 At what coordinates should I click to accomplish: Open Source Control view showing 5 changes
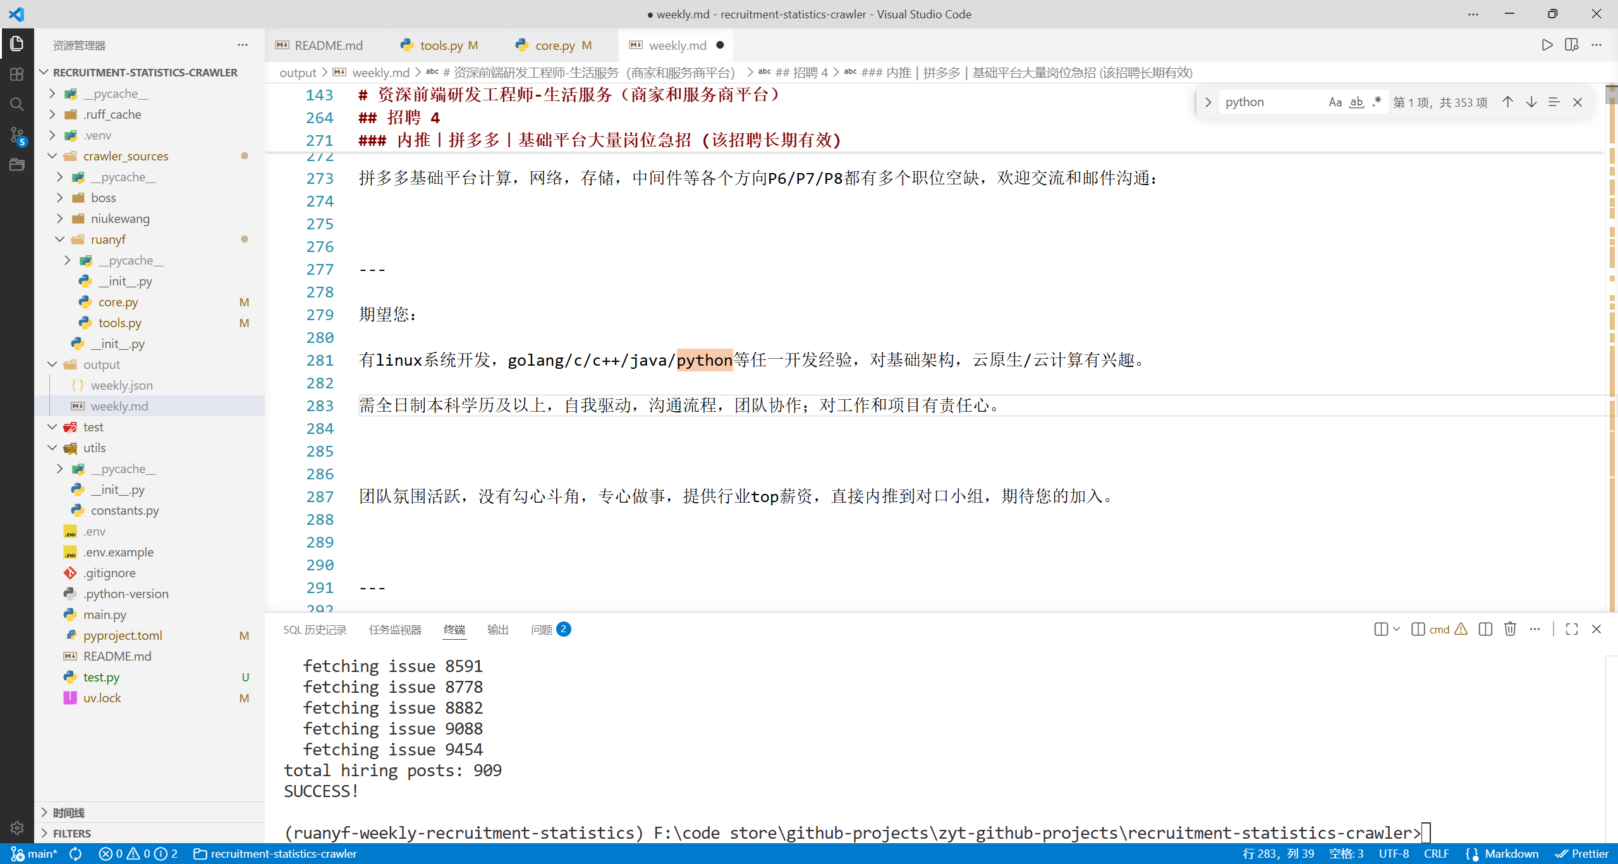point(17,135)
